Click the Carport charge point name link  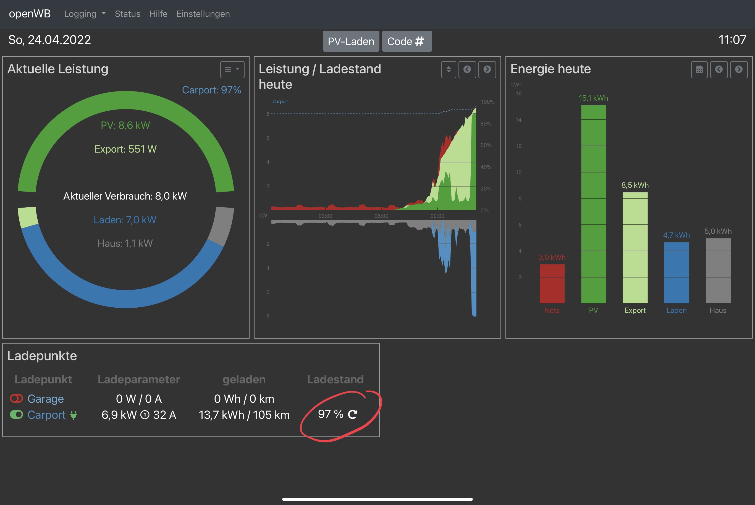point(46,415)
